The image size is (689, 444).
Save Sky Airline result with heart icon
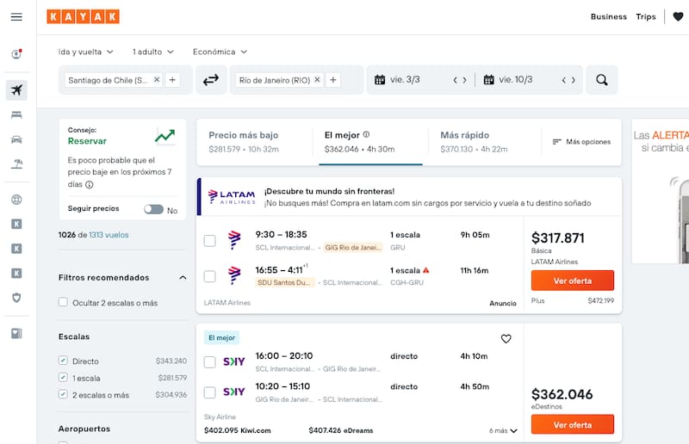pyautogui.click(x=506, y=338)
